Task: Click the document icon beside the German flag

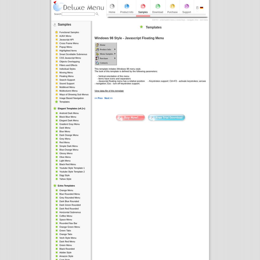Action: [197, 8]
